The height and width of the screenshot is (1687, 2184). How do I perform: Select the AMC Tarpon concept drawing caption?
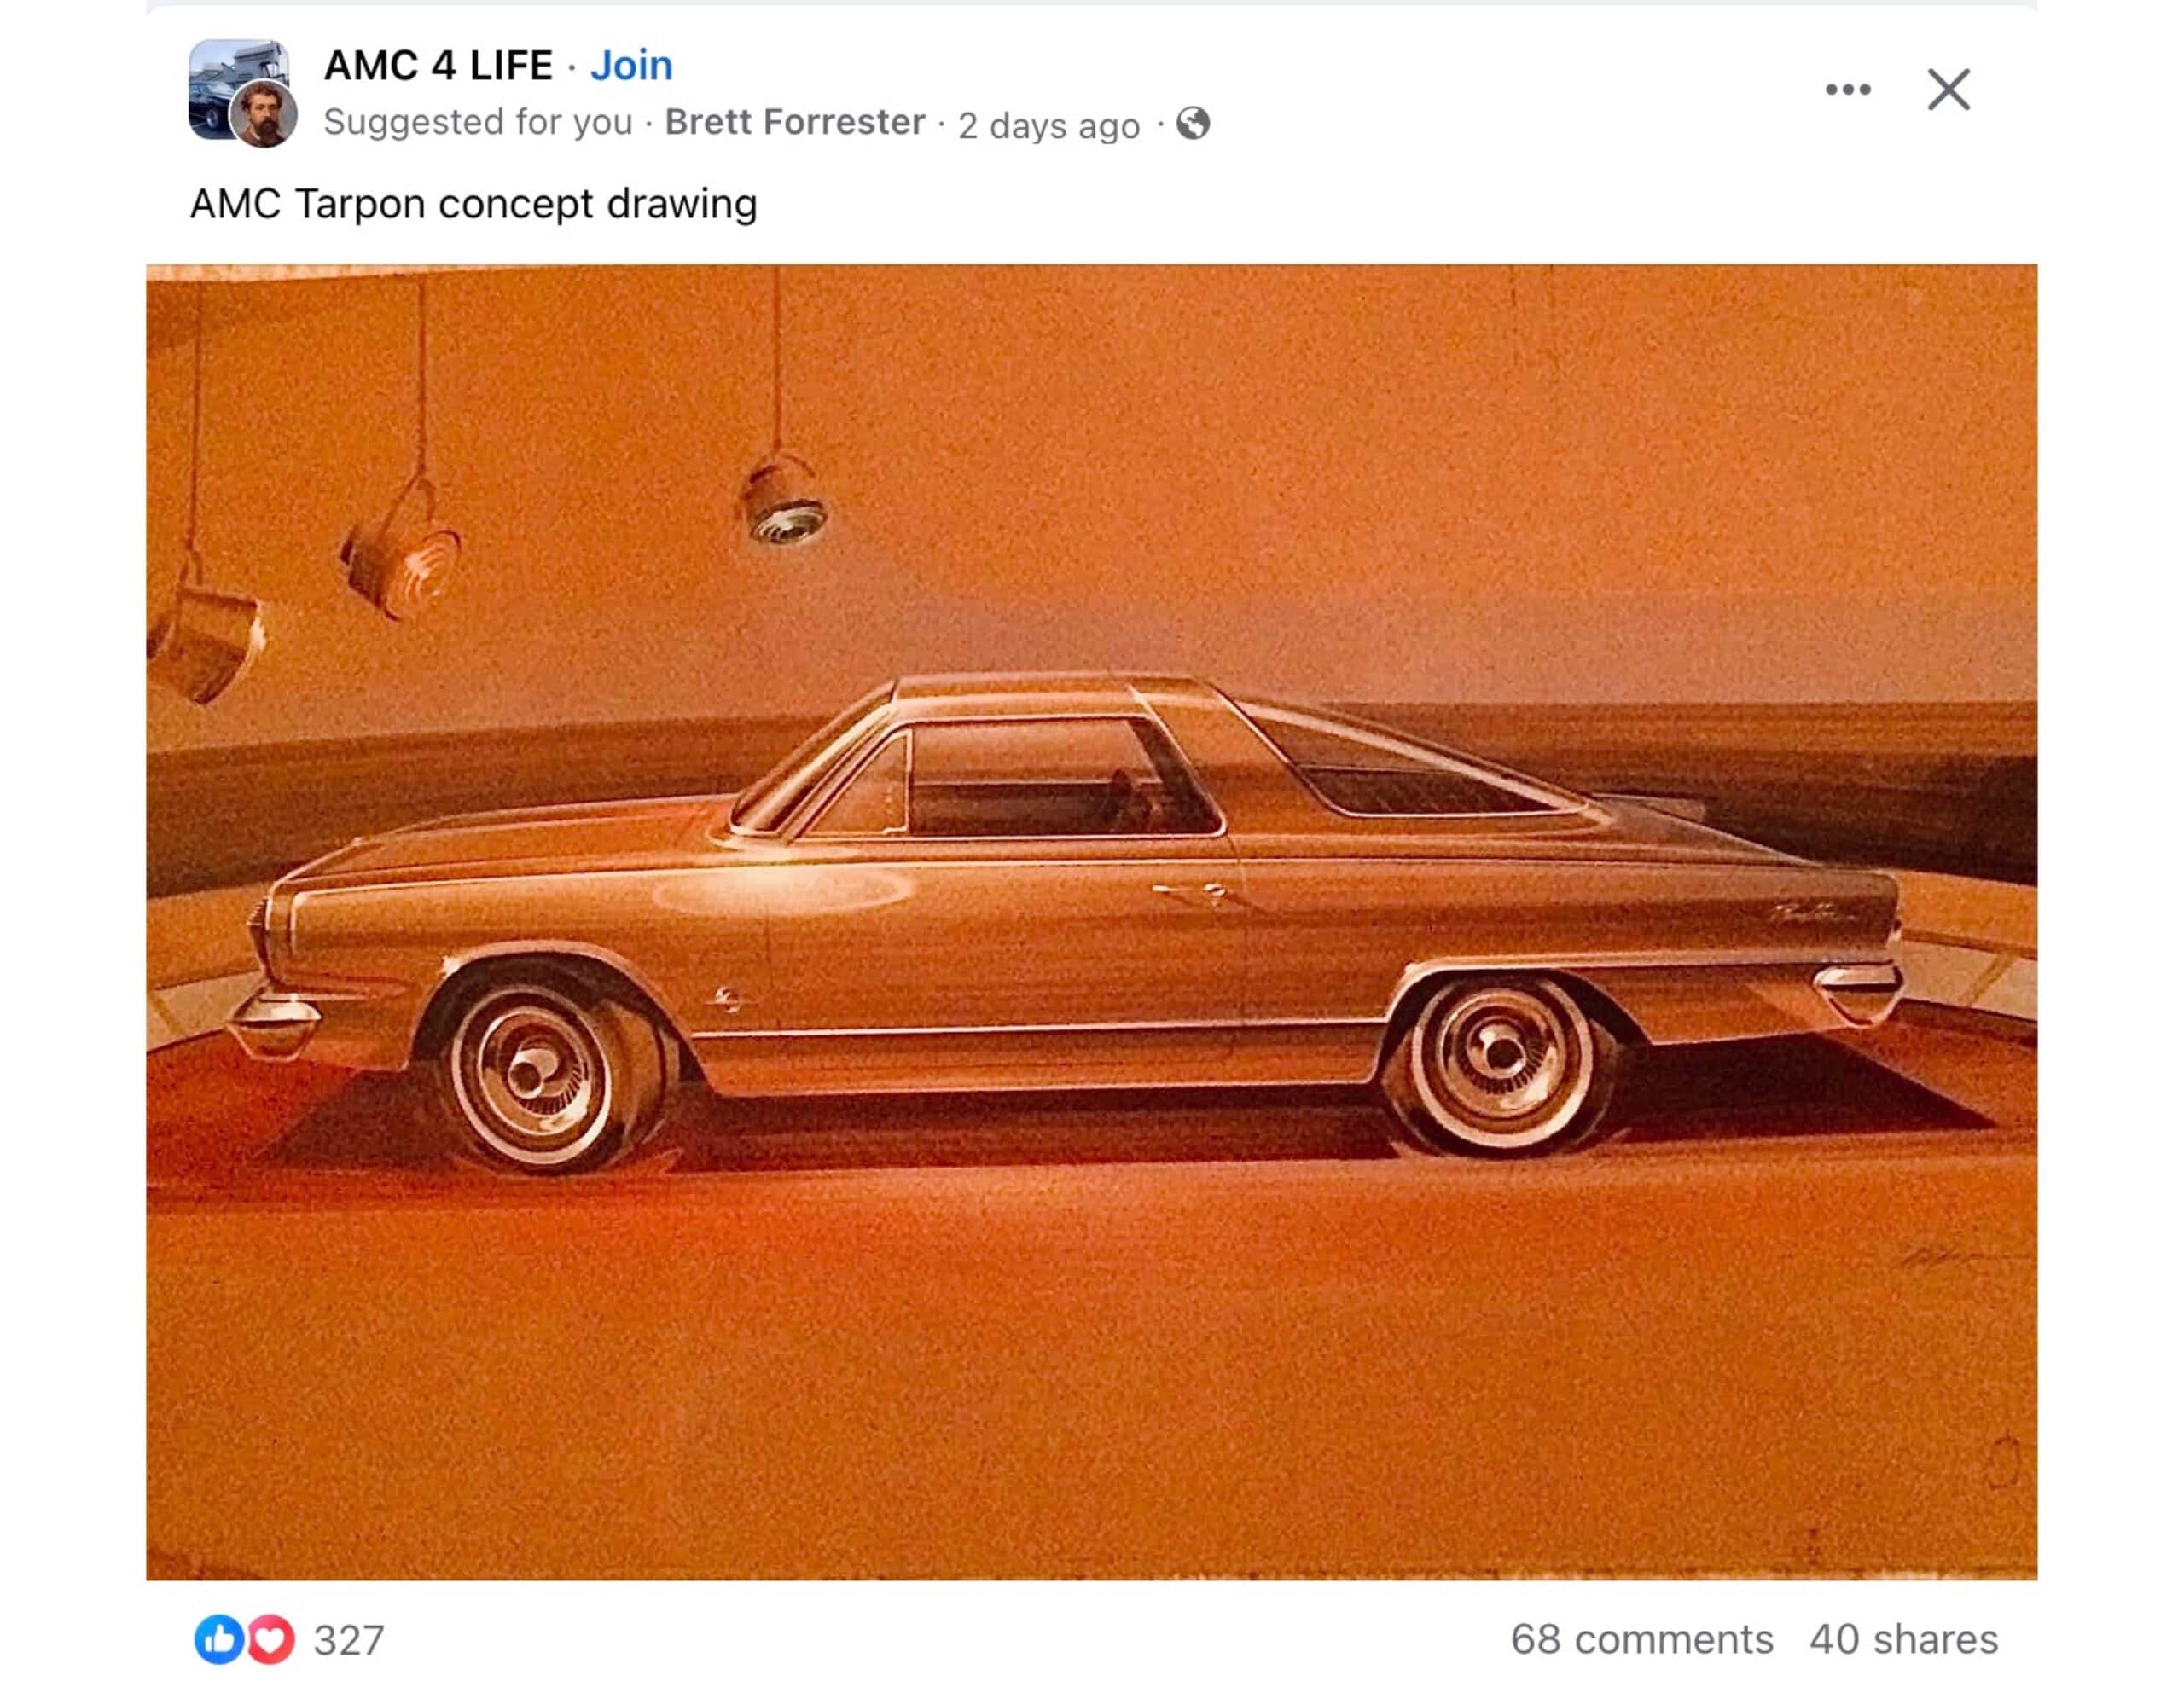tap(473, 204)
